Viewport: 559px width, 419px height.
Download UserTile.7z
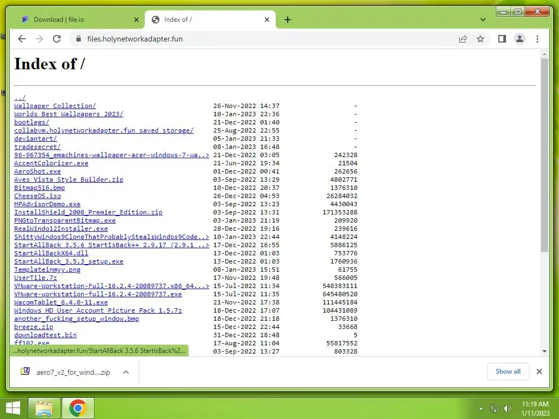(x=35, y=278)
